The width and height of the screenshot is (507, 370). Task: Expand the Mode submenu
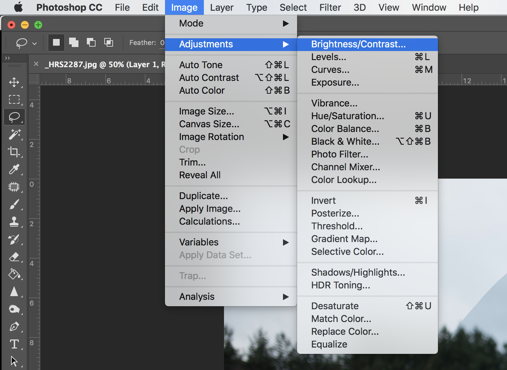click(x=231, y=24)
